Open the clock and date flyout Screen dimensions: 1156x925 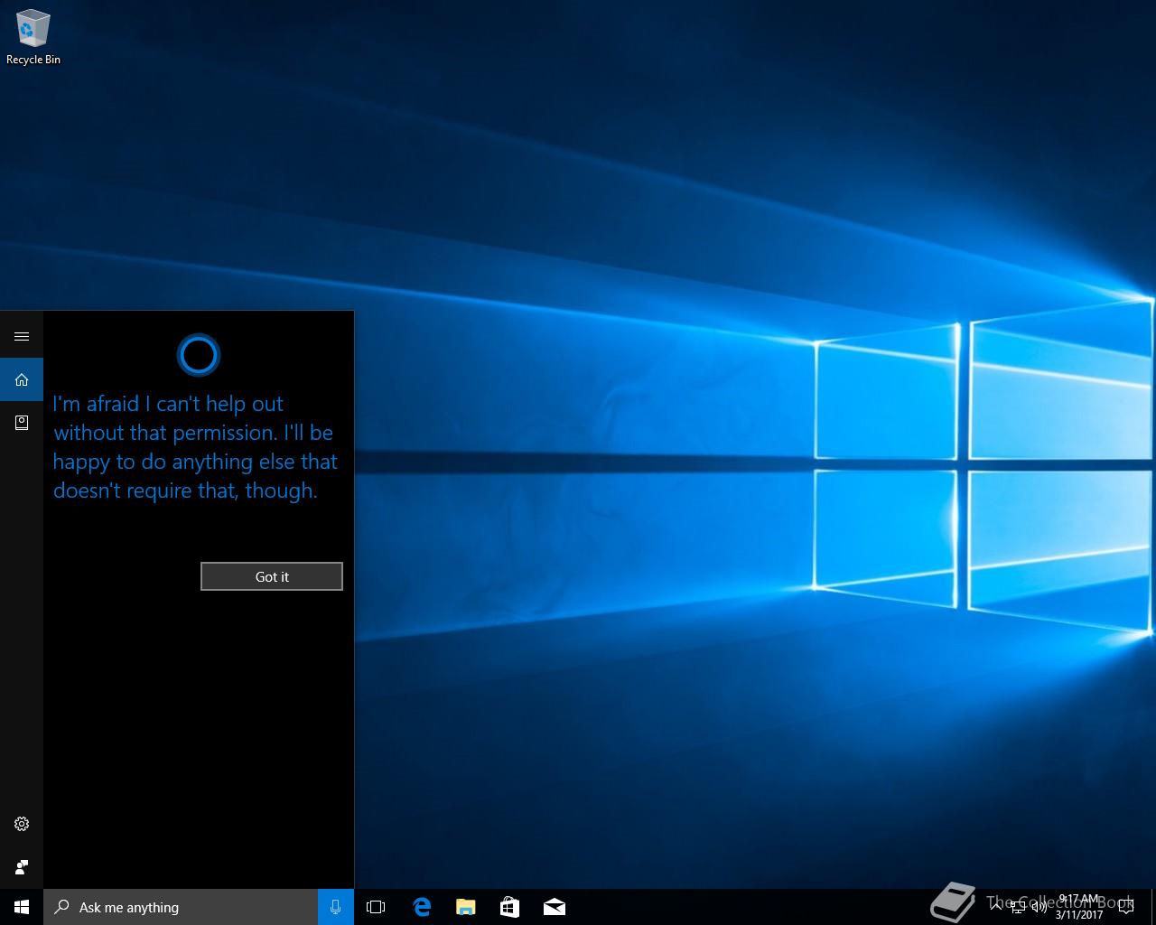point(1079,907)
